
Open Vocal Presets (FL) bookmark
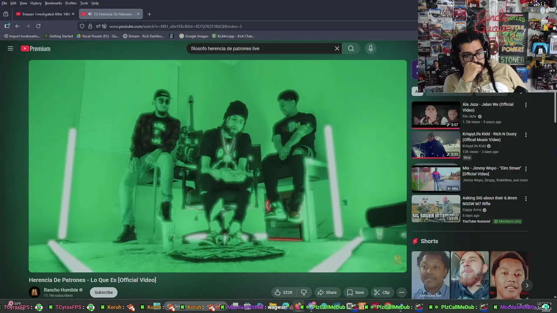pos(97,36)
